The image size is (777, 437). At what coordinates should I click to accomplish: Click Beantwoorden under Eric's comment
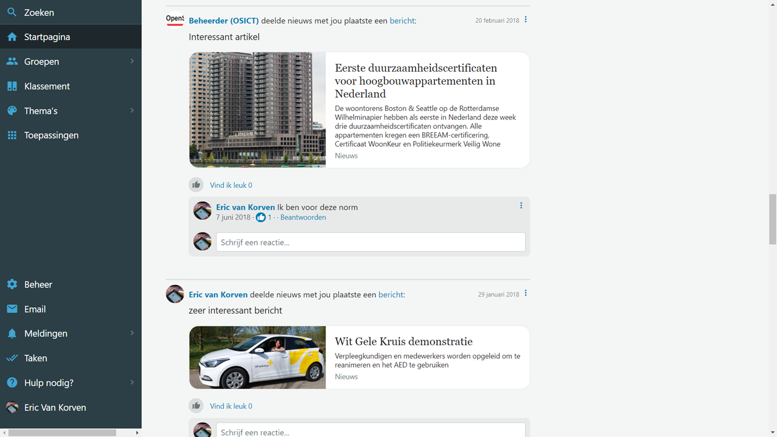point(303,217)
